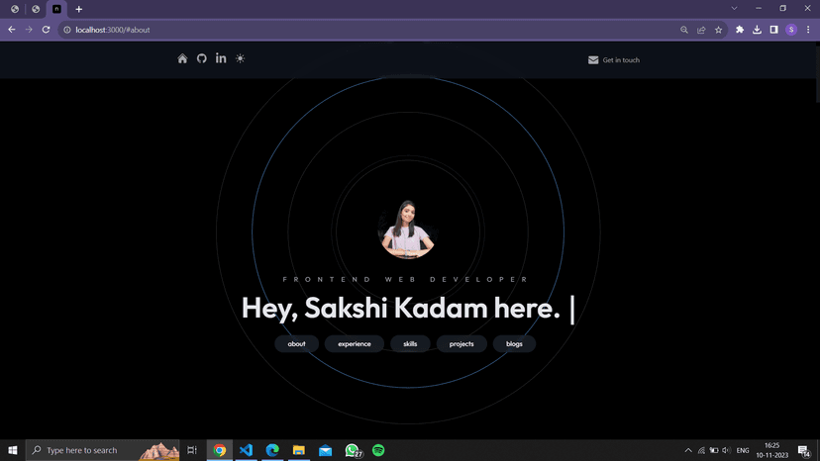Open the LinkedIn icon link
The height and width of the screenshot is (461, 820).
point(221,59)
